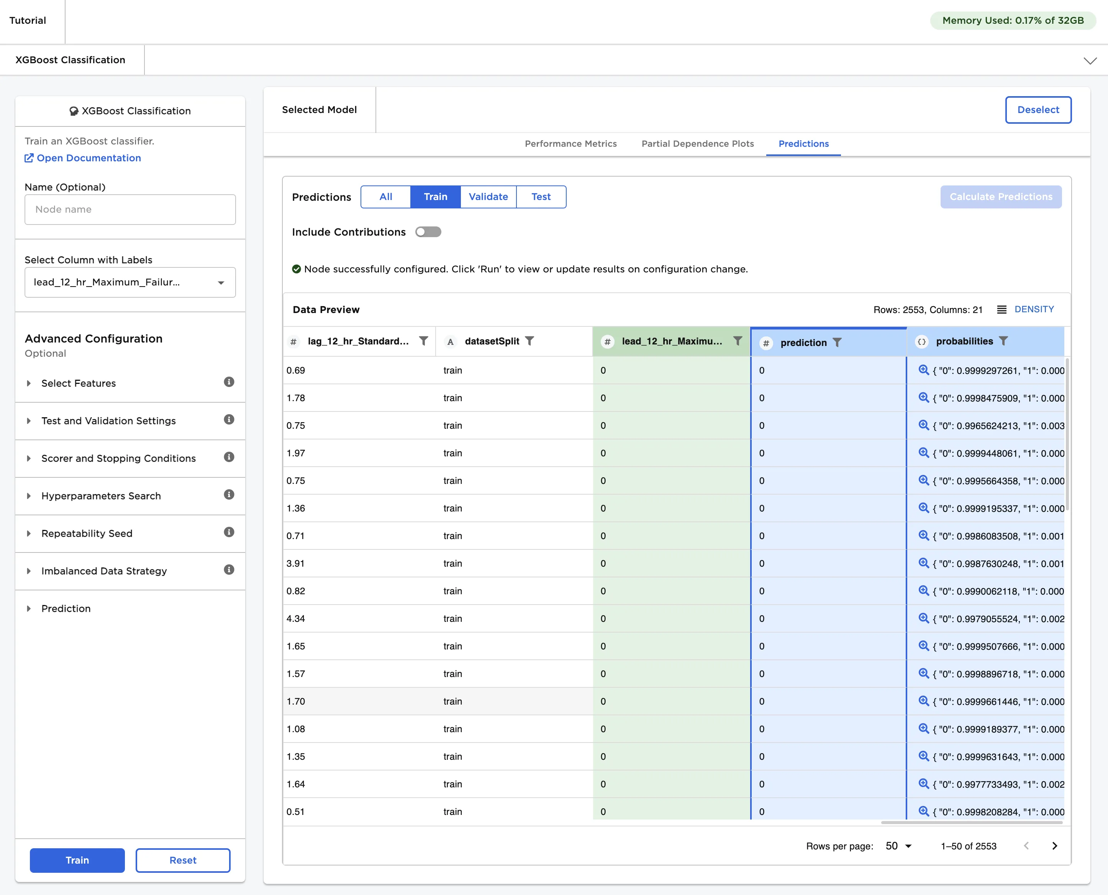The image size is (1108, 895).
Task: Expand Test and Validation Settings section
Action: [x=108, y=421]
